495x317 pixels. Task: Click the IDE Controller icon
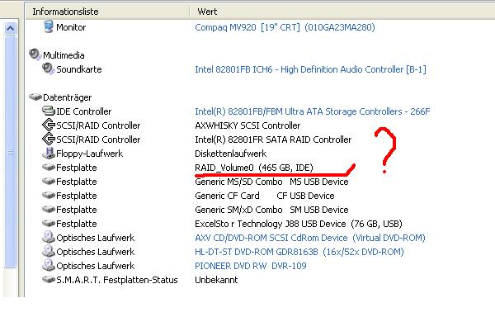pyautogui.click(x=49, y=111)
